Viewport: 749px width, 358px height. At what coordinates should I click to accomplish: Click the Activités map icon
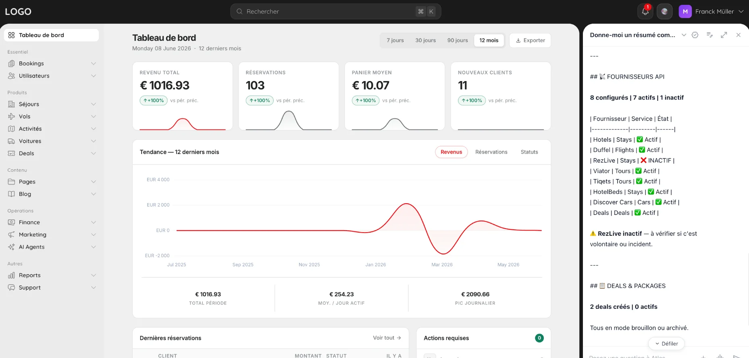coord(11,129)
